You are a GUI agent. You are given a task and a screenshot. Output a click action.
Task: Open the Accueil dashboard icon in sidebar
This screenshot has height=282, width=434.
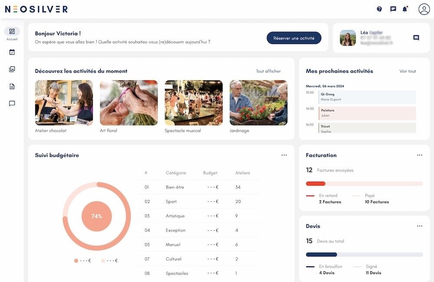pos(12,31)
